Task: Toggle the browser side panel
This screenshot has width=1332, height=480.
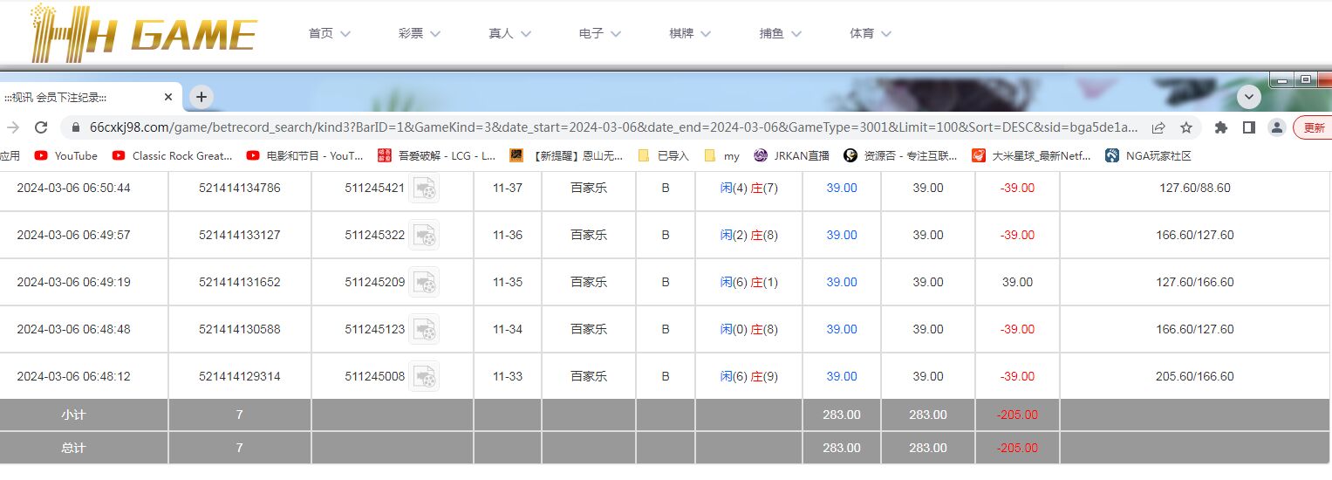Action: (x=1249, y=127)
